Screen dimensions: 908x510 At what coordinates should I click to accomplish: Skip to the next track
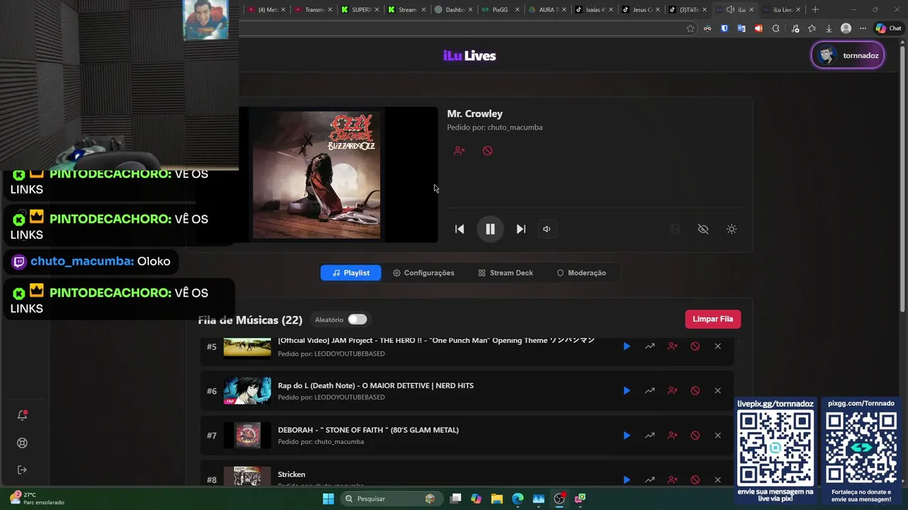(x=521, y=229)
